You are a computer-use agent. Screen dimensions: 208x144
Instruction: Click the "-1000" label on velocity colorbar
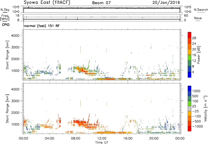click(198, 126)
